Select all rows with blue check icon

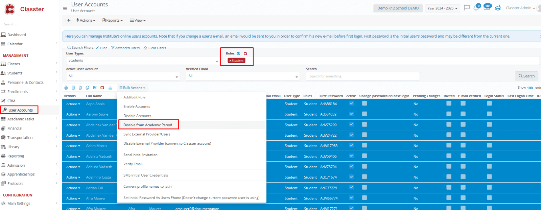(95, 88)
